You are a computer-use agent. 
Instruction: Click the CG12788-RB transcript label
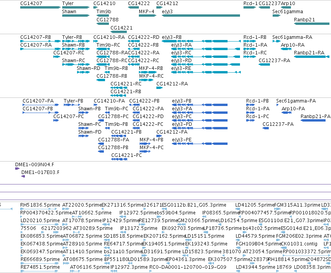112,76
